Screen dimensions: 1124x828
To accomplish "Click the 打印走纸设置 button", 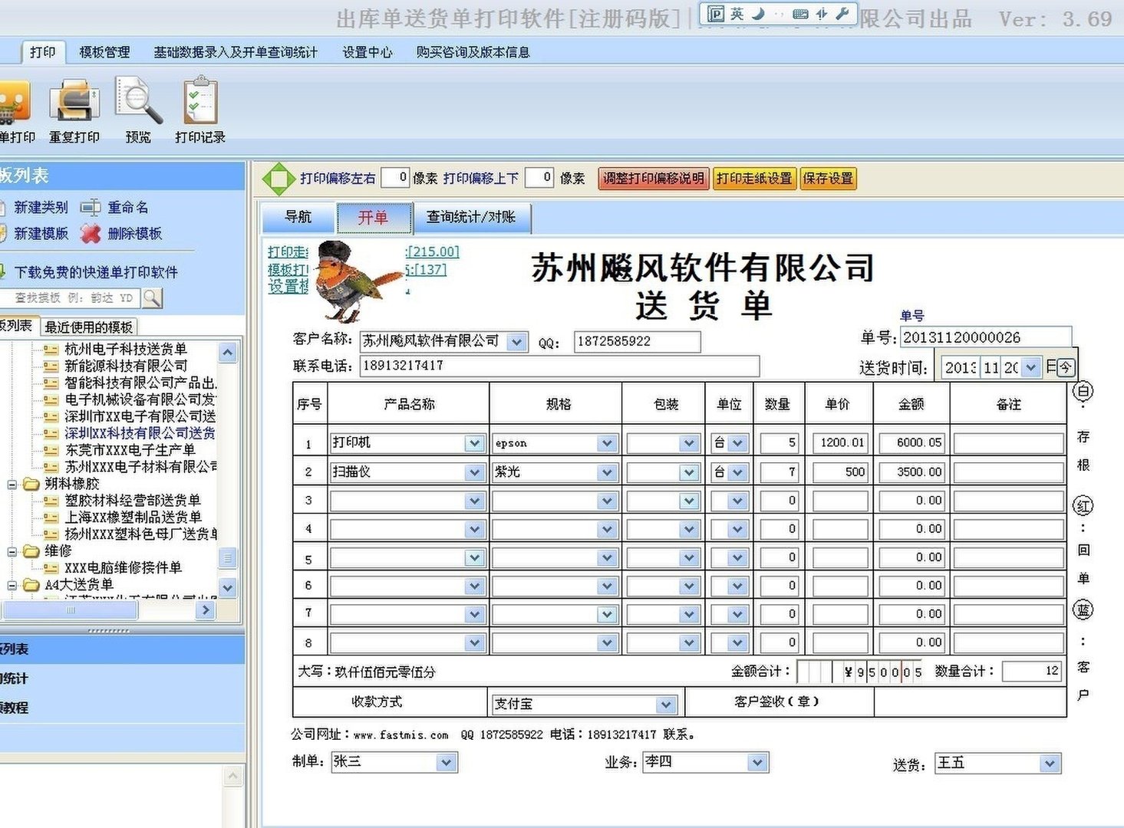I will [754, 179].
